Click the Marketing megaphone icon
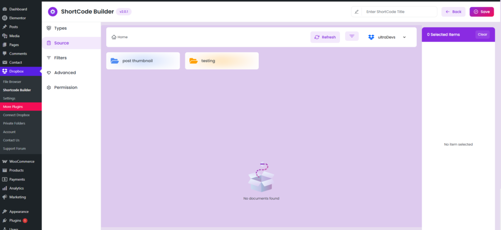The height and width of the screenshot is (230, 501). (5, 197)
